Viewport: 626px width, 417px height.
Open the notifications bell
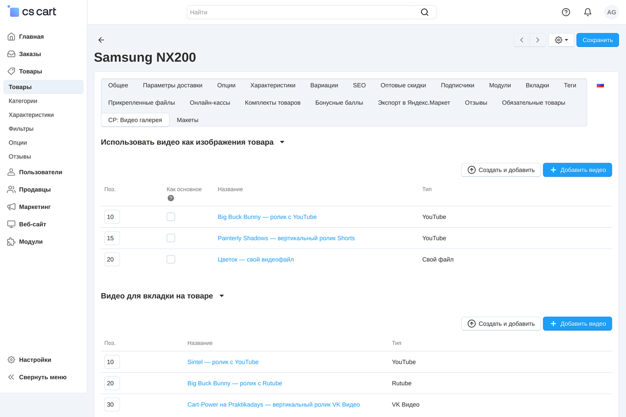click(x=588, y=12)
